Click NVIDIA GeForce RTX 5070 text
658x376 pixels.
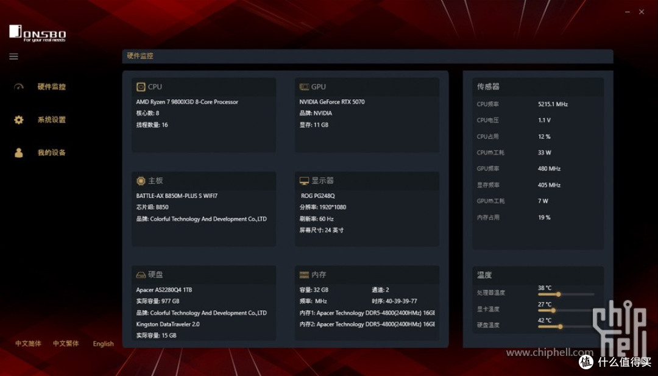(332, 102)
